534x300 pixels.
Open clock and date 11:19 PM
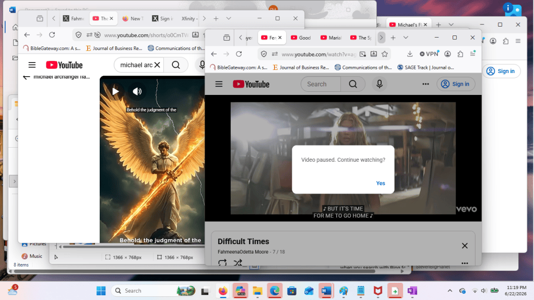pyautogui.click(x=516, y=291)
